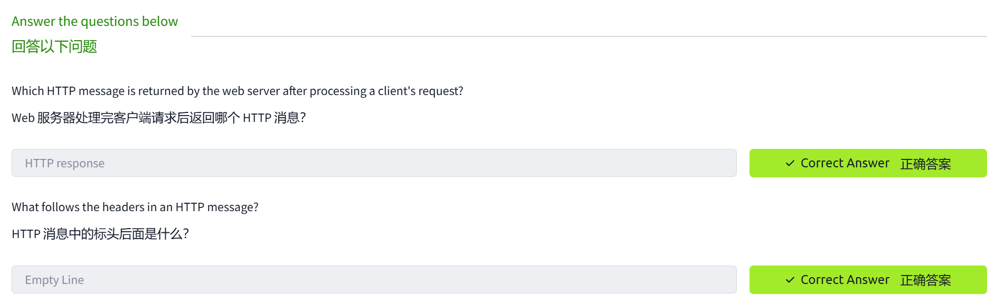
Task: Click the Chinese question about Web 服务器
Action: tap(158, 118)
